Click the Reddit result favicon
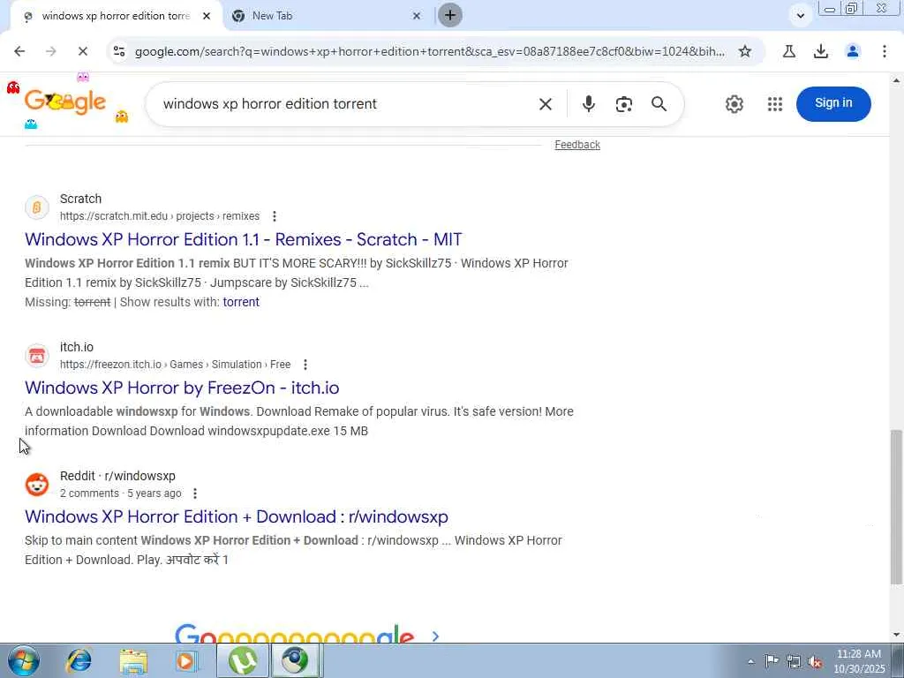This screenshot has width=904, height=678. pos(37,485)
